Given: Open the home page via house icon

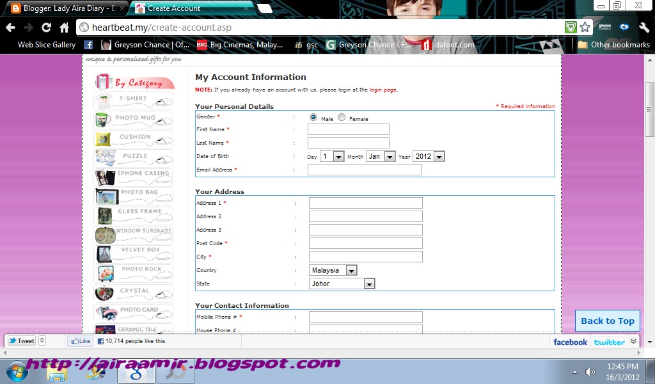Looking at the screenshot, I should coord(64,28).
